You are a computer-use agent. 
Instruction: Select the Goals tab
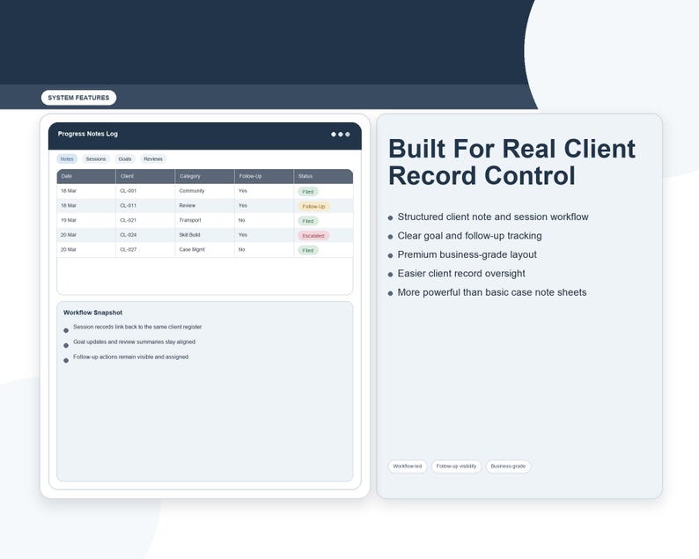click(125, 159)
